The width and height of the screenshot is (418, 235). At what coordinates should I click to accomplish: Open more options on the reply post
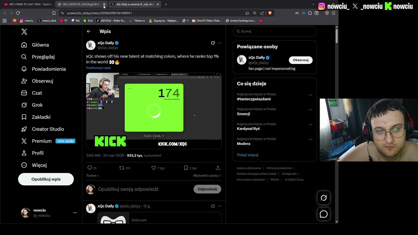tap(219, 206)
